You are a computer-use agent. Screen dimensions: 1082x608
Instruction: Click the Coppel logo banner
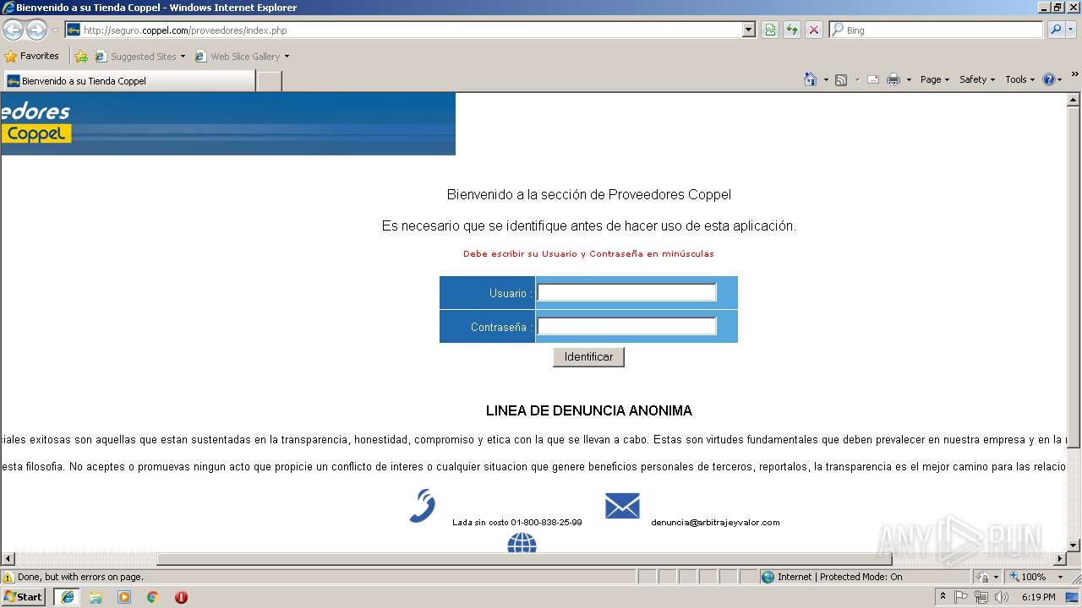click(x=227, y=124)
